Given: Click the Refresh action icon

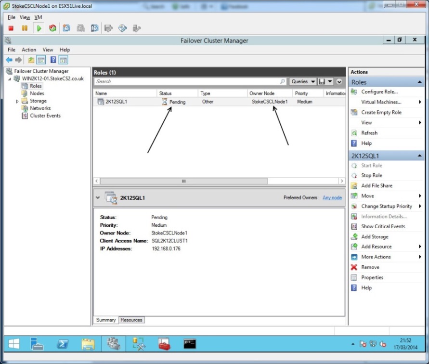Looking at the screenshot, I should point(354,133).
